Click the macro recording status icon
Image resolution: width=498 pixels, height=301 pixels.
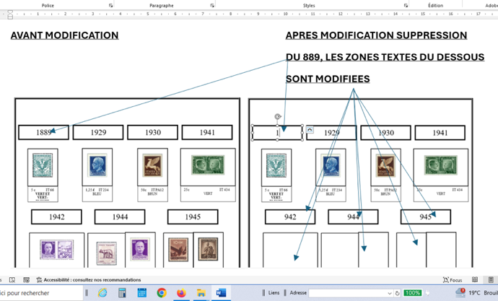pos(27,280)
